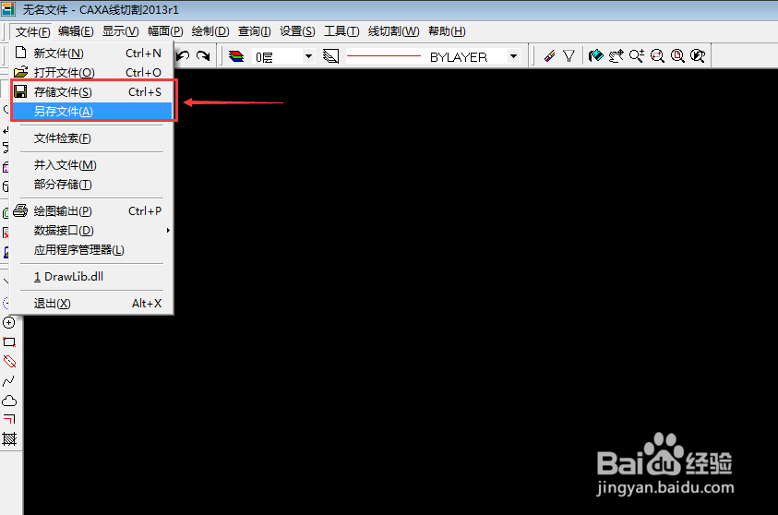Expand the BYLAYER line type dropdown
Screen dimensions: 778x515
click(x=513, y=56)
